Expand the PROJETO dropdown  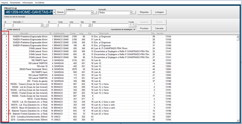[54, 12]
